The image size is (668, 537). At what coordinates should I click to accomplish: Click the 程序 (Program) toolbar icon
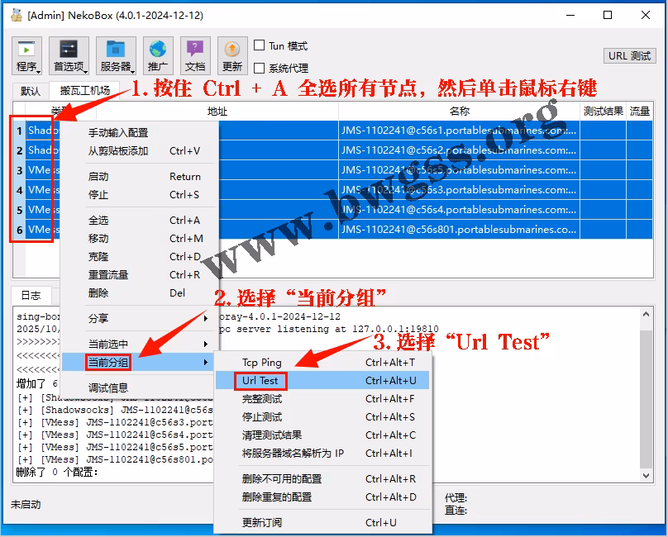coord(26,55)
